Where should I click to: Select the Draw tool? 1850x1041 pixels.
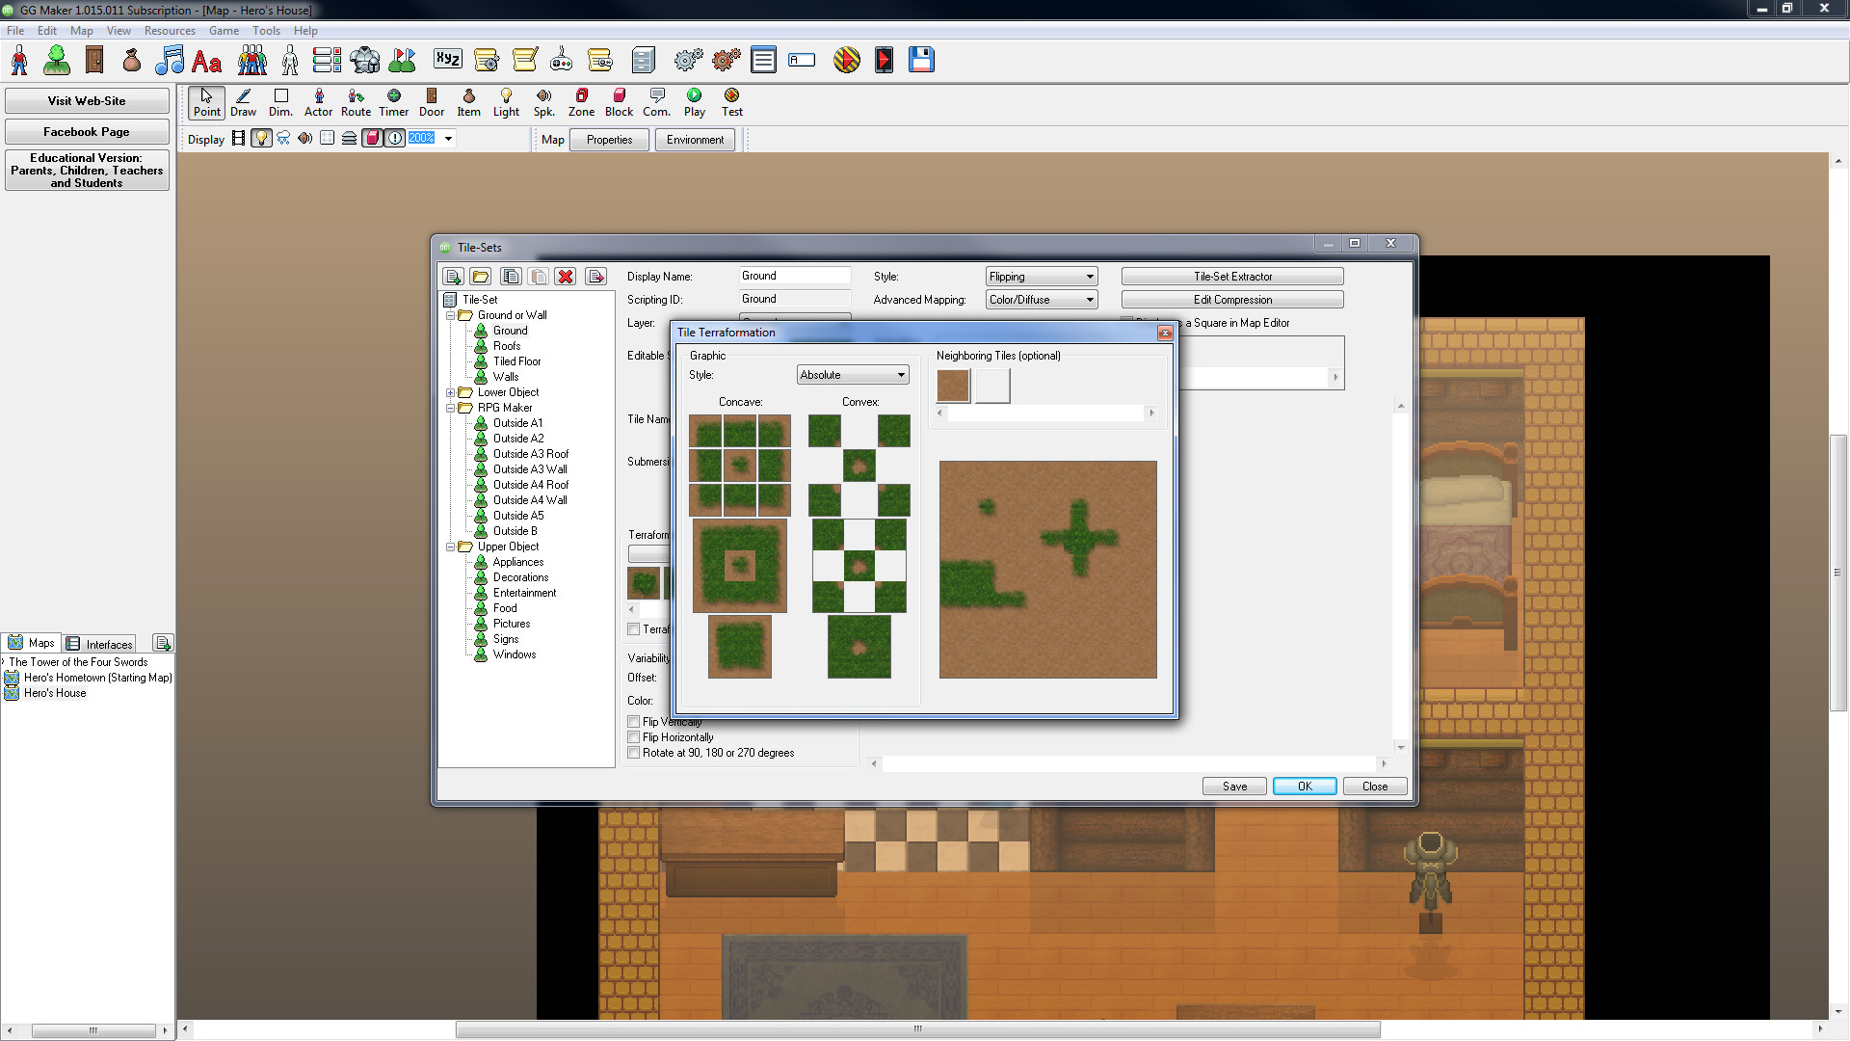coord(243,101)
